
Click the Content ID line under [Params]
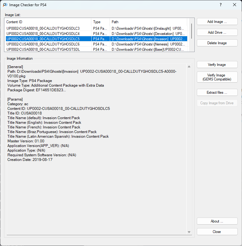58,109
